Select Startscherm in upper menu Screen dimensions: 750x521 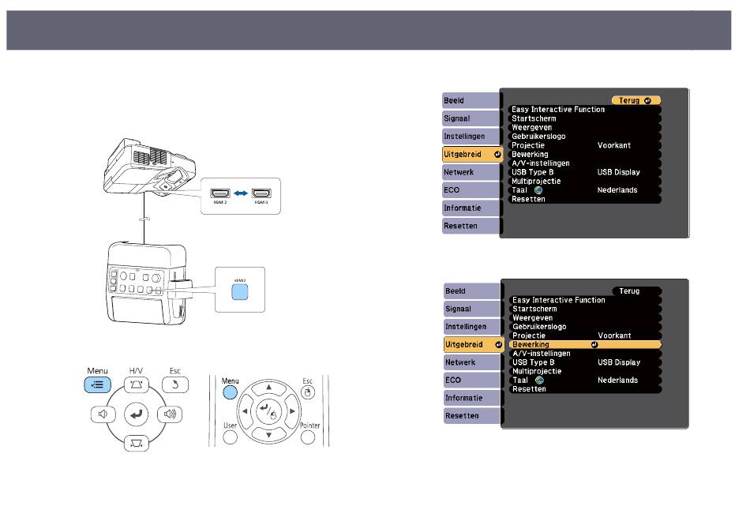click(x=584, y=118)
